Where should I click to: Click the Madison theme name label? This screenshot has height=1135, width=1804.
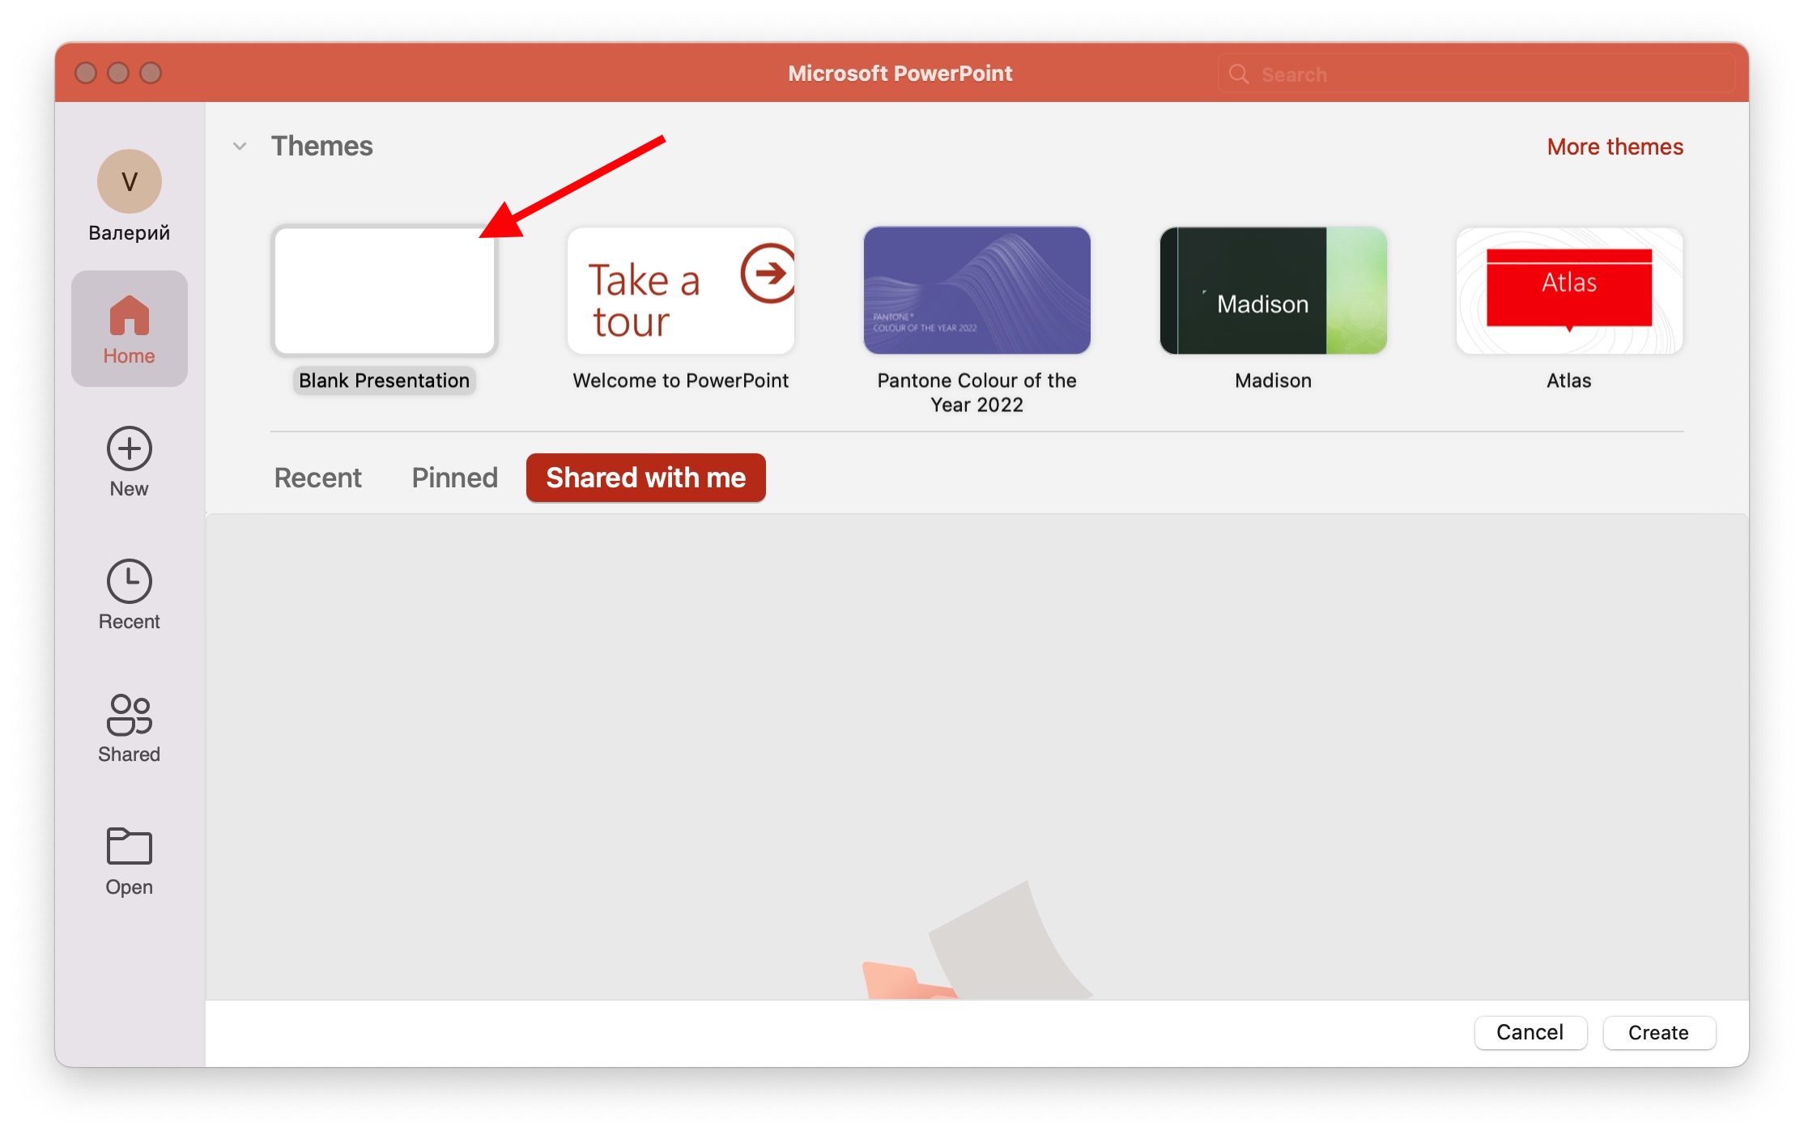[x=1274, y=380]
